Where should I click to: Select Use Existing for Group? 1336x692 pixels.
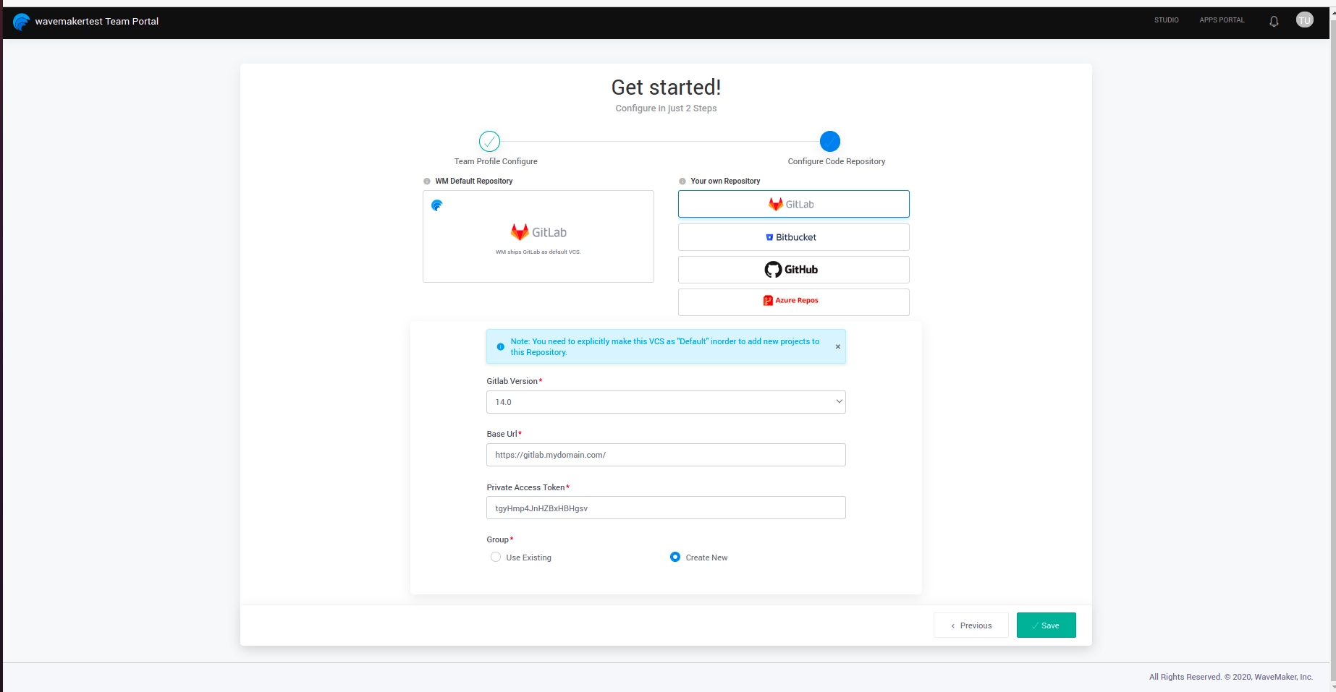coord(495,557)
